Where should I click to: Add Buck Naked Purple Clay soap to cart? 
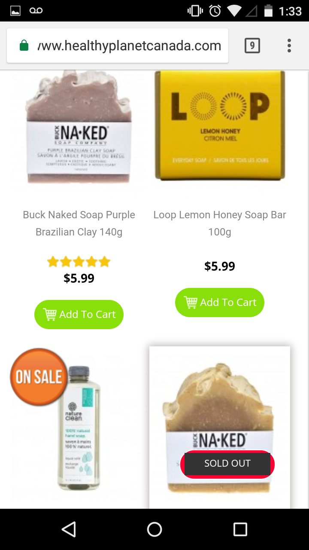(79, 315)
